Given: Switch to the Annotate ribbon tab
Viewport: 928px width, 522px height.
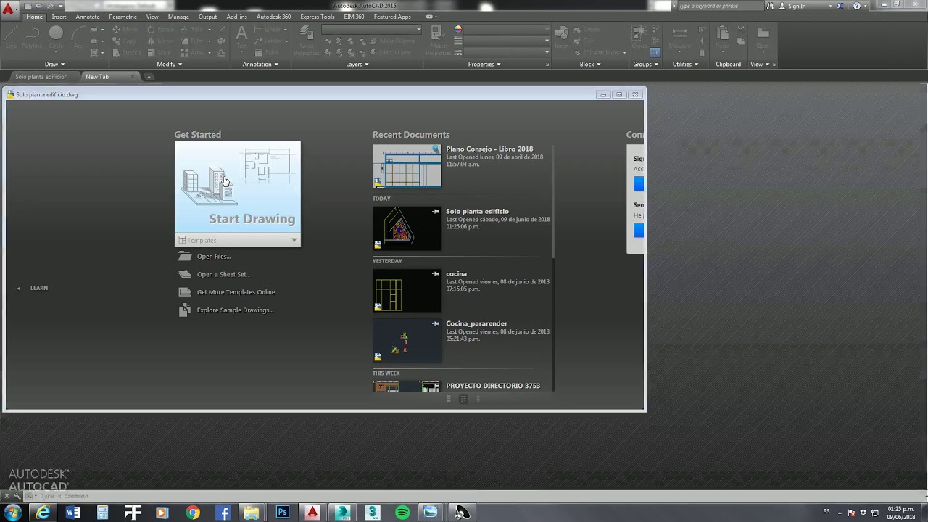Looking at the screenshot, I should (x=88, y=17).
